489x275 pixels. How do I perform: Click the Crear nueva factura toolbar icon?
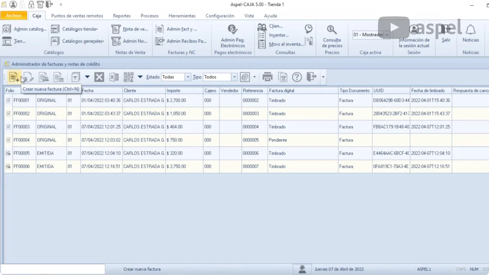pos(14,77)
